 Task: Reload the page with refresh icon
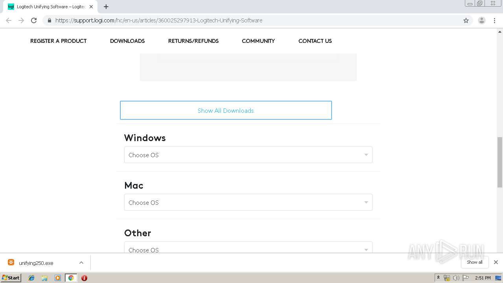point(34,20)
